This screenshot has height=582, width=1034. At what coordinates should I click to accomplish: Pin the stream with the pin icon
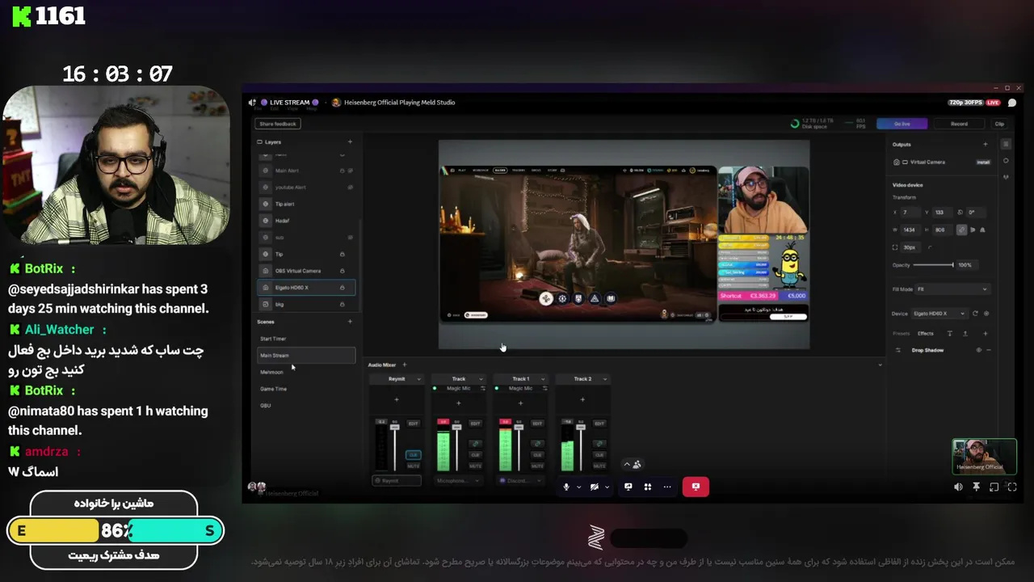pos(976,487)
